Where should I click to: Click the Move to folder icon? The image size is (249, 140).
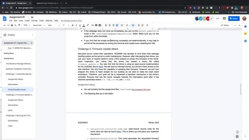pos(32,17)
